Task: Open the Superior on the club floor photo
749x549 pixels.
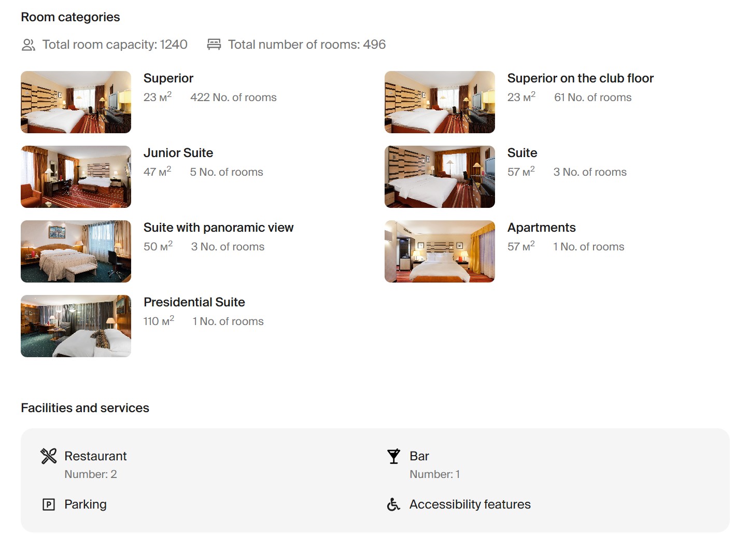Action: tap(440, 102)
